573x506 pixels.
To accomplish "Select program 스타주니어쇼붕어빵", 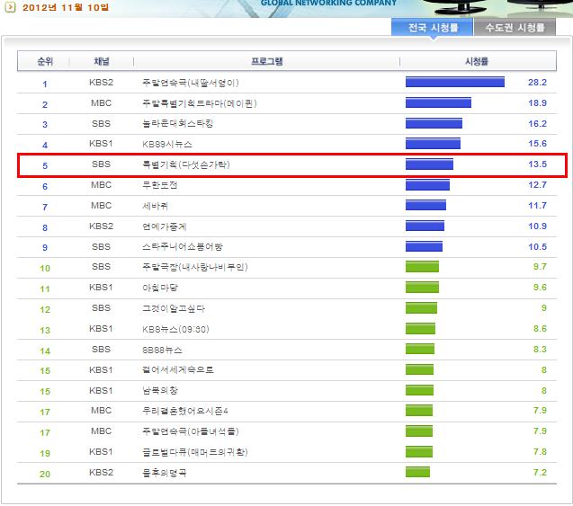I will [x=183, y=247].
